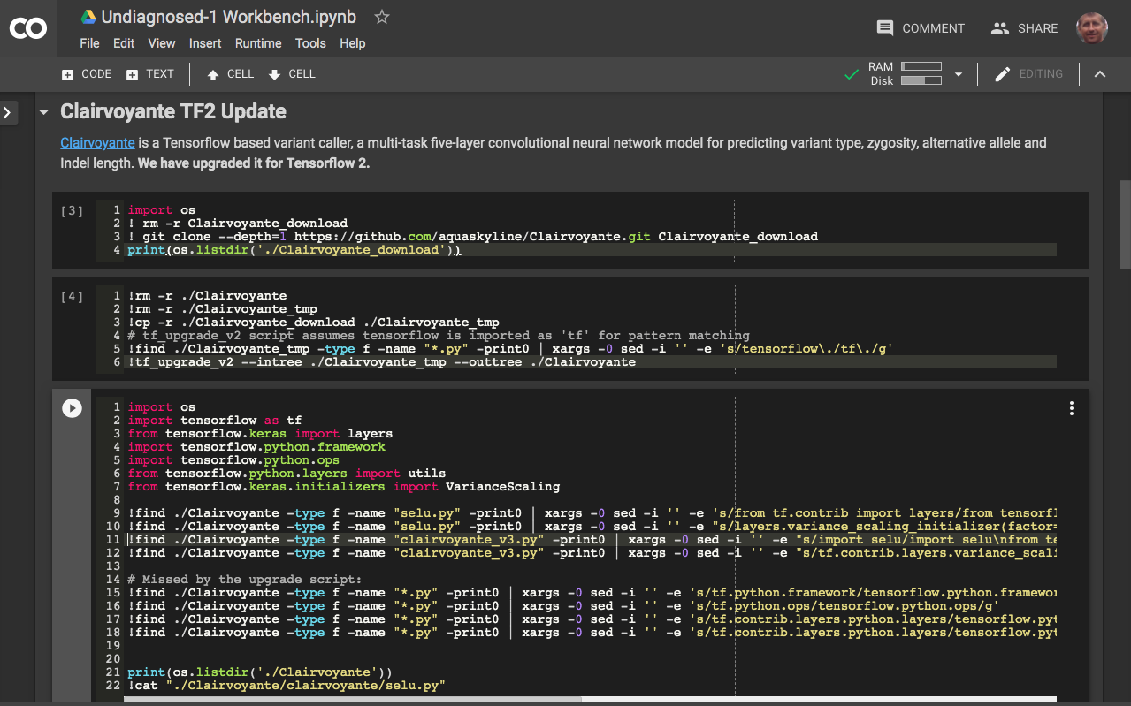
Task: Open the Insert menu
Action: [205, 43]
